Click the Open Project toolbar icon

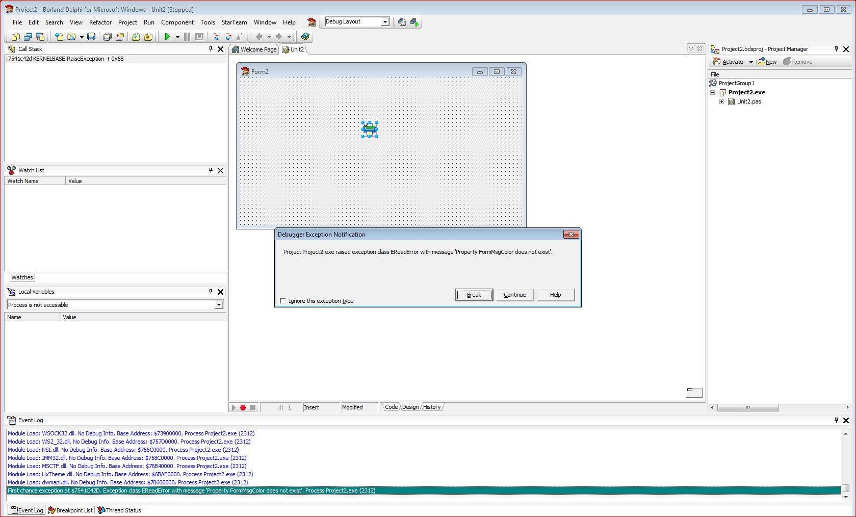click(x=120, y=37)
